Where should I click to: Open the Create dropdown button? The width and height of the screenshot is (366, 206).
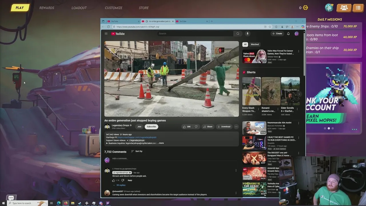[277, 33]
